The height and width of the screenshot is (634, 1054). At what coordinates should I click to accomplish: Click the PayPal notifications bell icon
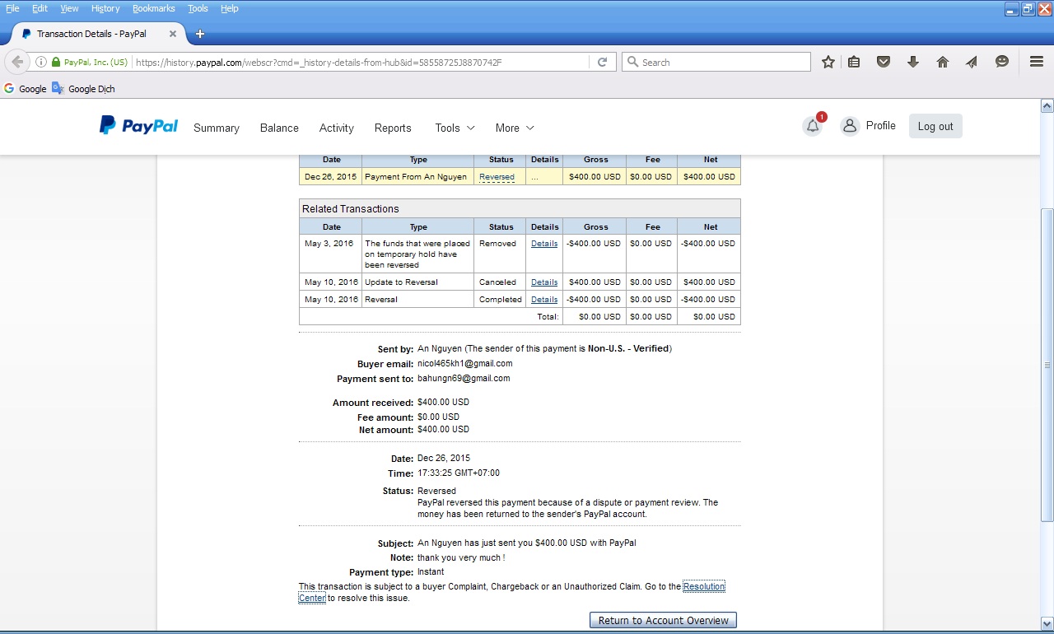(x=813, y=126)
